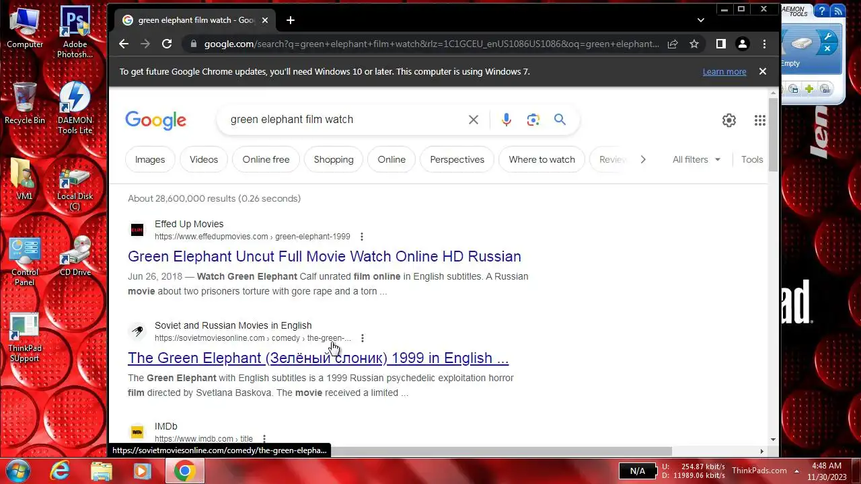
Task: Open options for Soviet and Russian Movies result
Action: (x=363, y=338)
